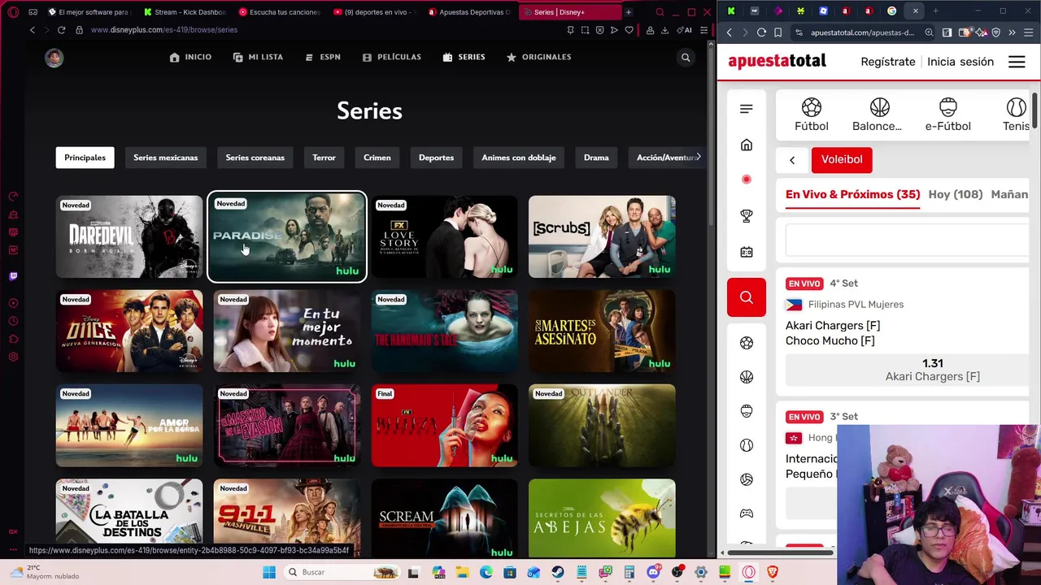Select the Deportes category filter
Screen dimensions: 1041x585
[x=436, y=158]
